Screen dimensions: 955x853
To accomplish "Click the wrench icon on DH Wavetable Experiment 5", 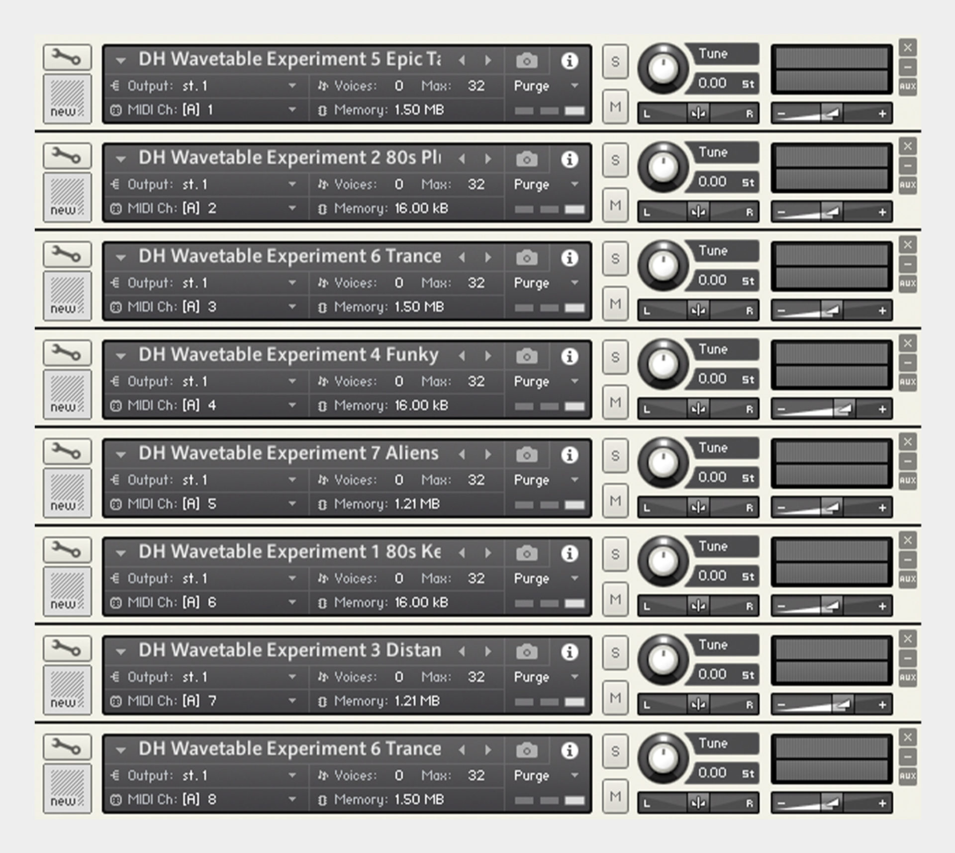I will [67, 57].
